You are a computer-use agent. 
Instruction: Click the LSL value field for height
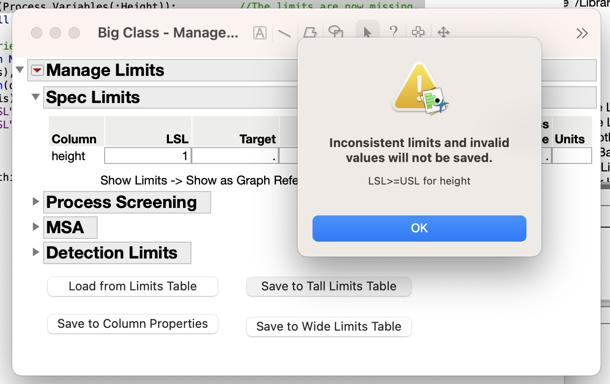coord(148,155)
